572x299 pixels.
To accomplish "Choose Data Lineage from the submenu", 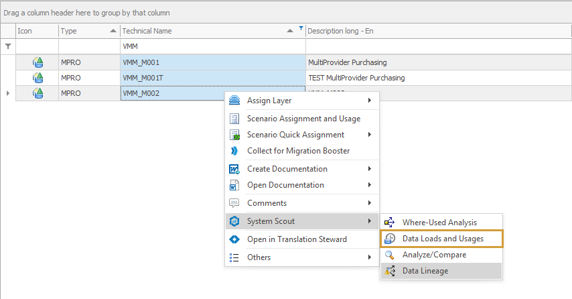I will (425, 271).
